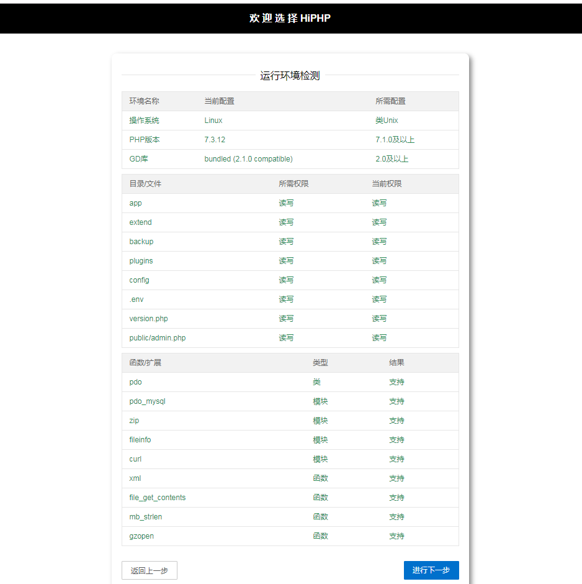Click the 函数/扩展 column header
The width and height of the screenshot is (582, 584).
[x=145, y=363]
